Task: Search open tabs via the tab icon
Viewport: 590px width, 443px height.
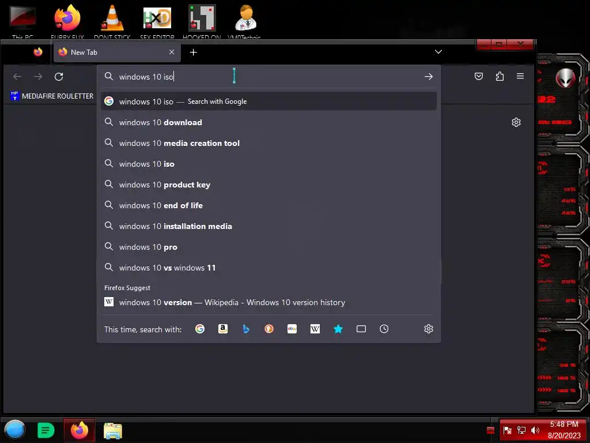Action: [x=361, y=329]
